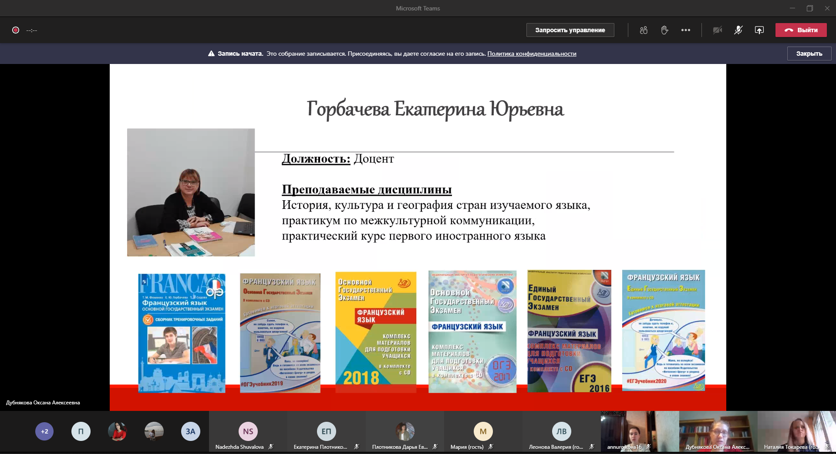Click Запросить управление button
Image resolution: width=836 pixels, height=454 pixels.
tap(570, 30)
